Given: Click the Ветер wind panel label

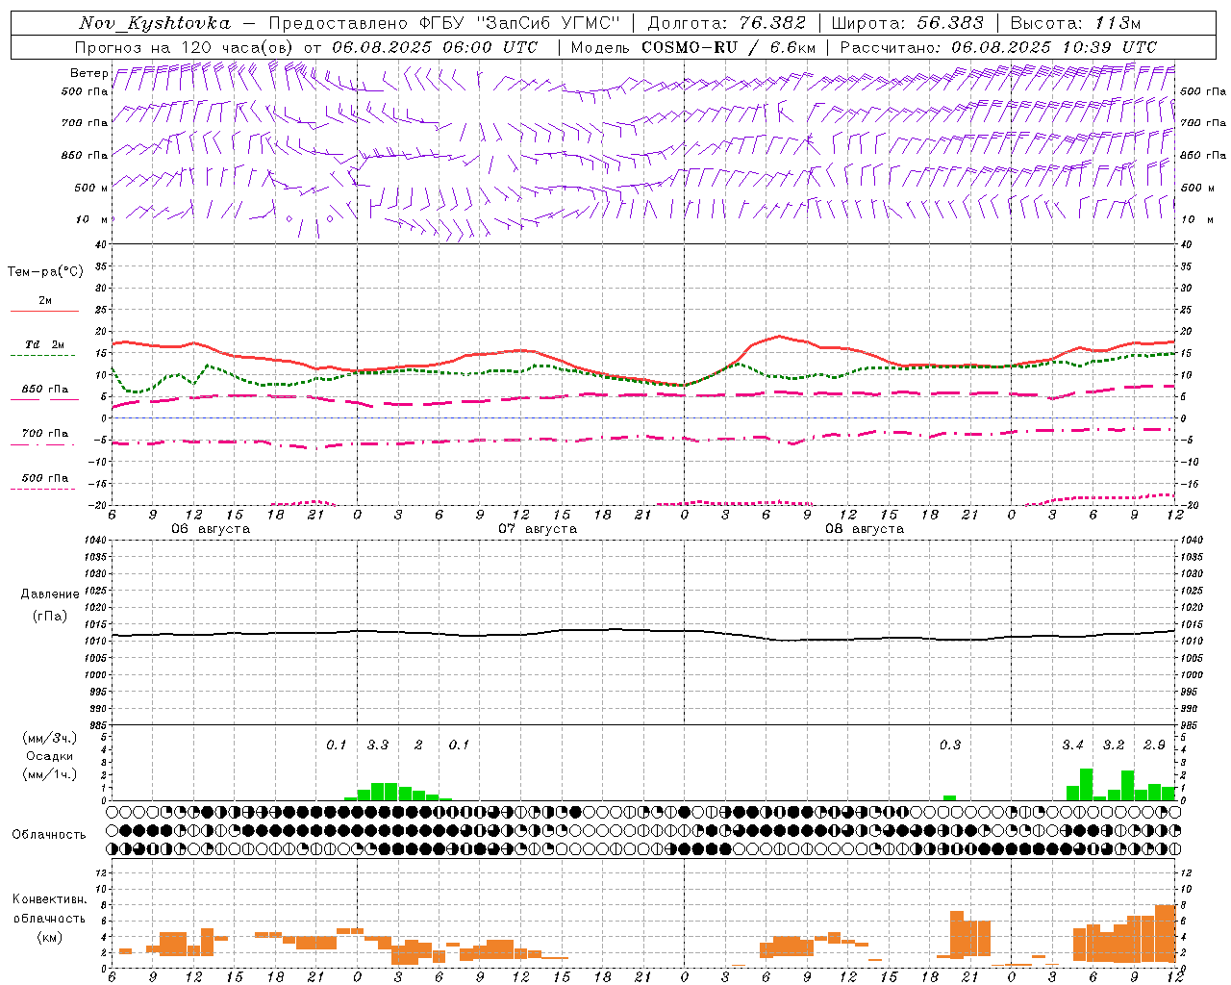Looking at the screenshot, I should 88,73.
